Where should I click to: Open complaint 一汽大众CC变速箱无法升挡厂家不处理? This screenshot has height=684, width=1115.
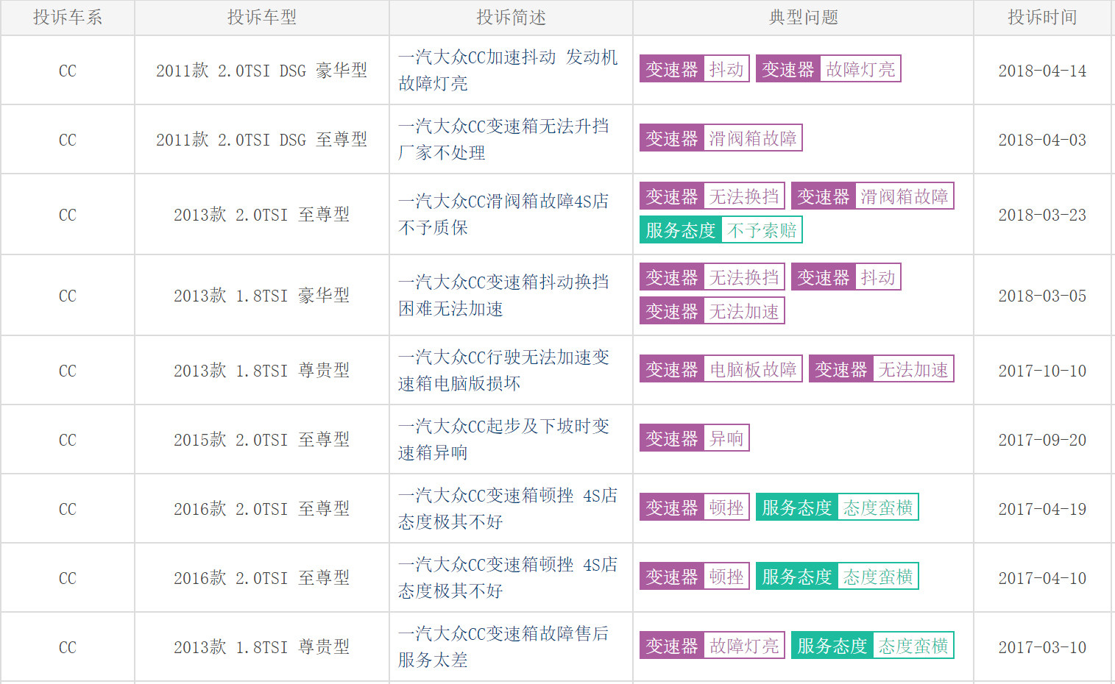504,140
